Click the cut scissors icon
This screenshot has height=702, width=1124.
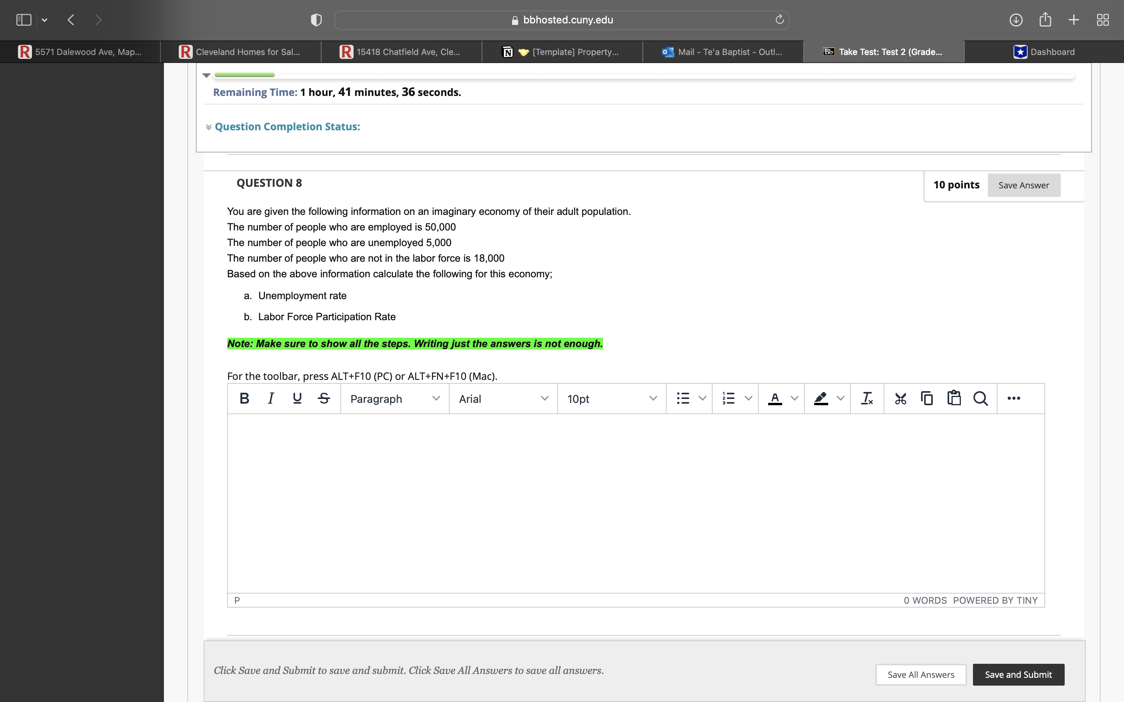900,398
